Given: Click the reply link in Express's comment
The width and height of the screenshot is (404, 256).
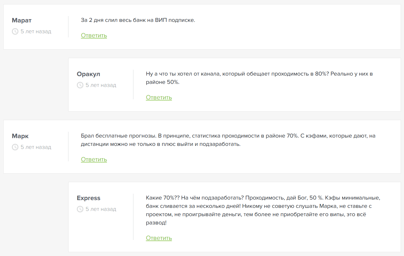Looking at the screenshot, I should 159,238.
